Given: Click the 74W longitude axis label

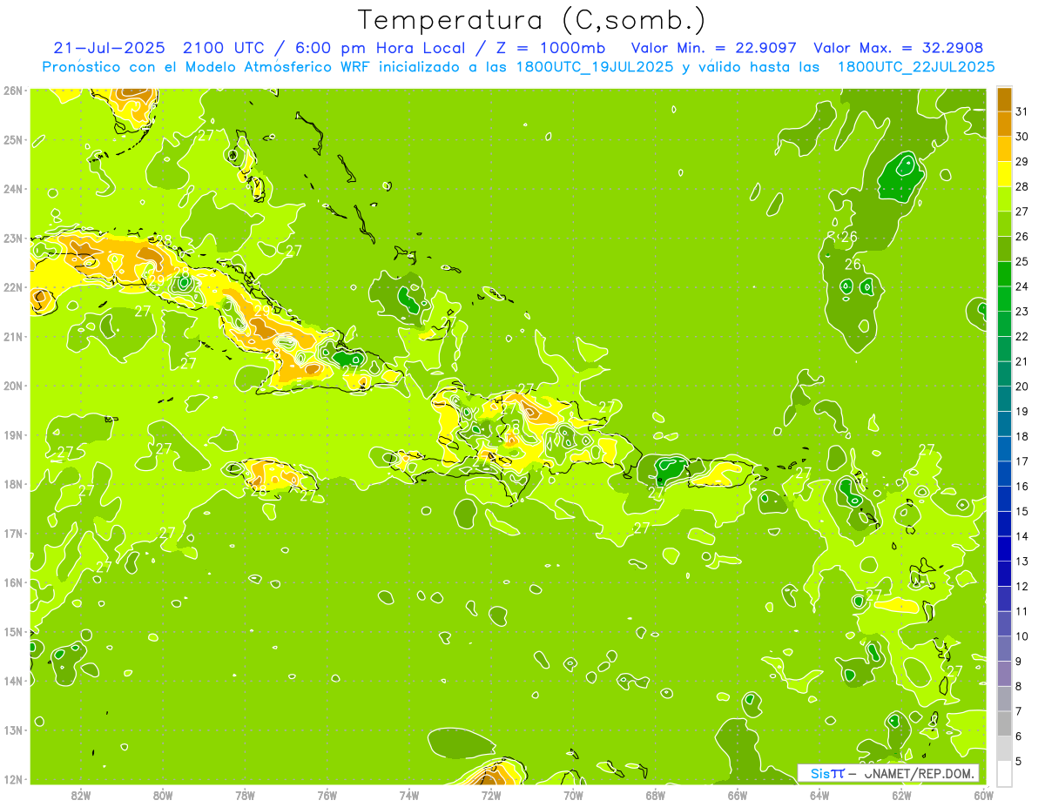Looking at the screenshot, I should click(409, 795).
